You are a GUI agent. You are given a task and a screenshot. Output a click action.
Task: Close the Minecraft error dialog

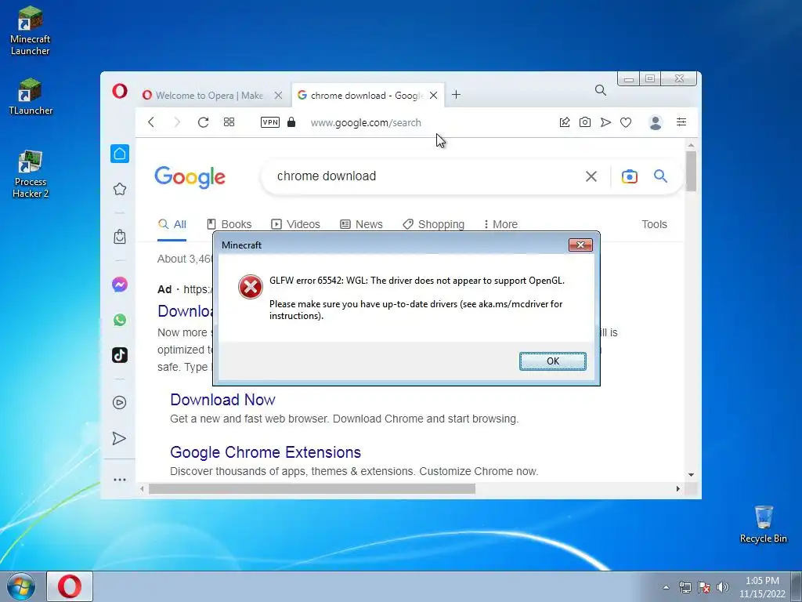(x=580, y=245)
